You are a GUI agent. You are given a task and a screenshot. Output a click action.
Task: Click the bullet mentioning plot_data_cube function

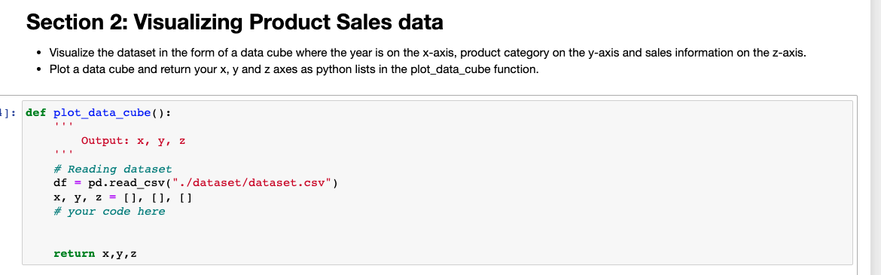point(290,70)
